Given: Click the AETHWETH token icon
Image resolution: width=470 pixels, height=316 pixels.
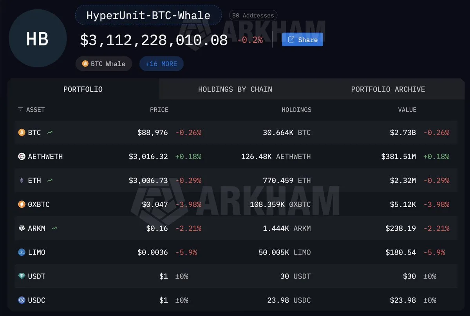Looking at the screenshot, I should tap(22, 157).
